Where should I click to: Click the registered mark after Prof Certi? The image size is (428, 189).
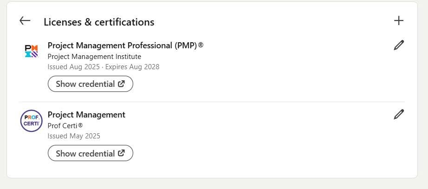click(80, 125)
